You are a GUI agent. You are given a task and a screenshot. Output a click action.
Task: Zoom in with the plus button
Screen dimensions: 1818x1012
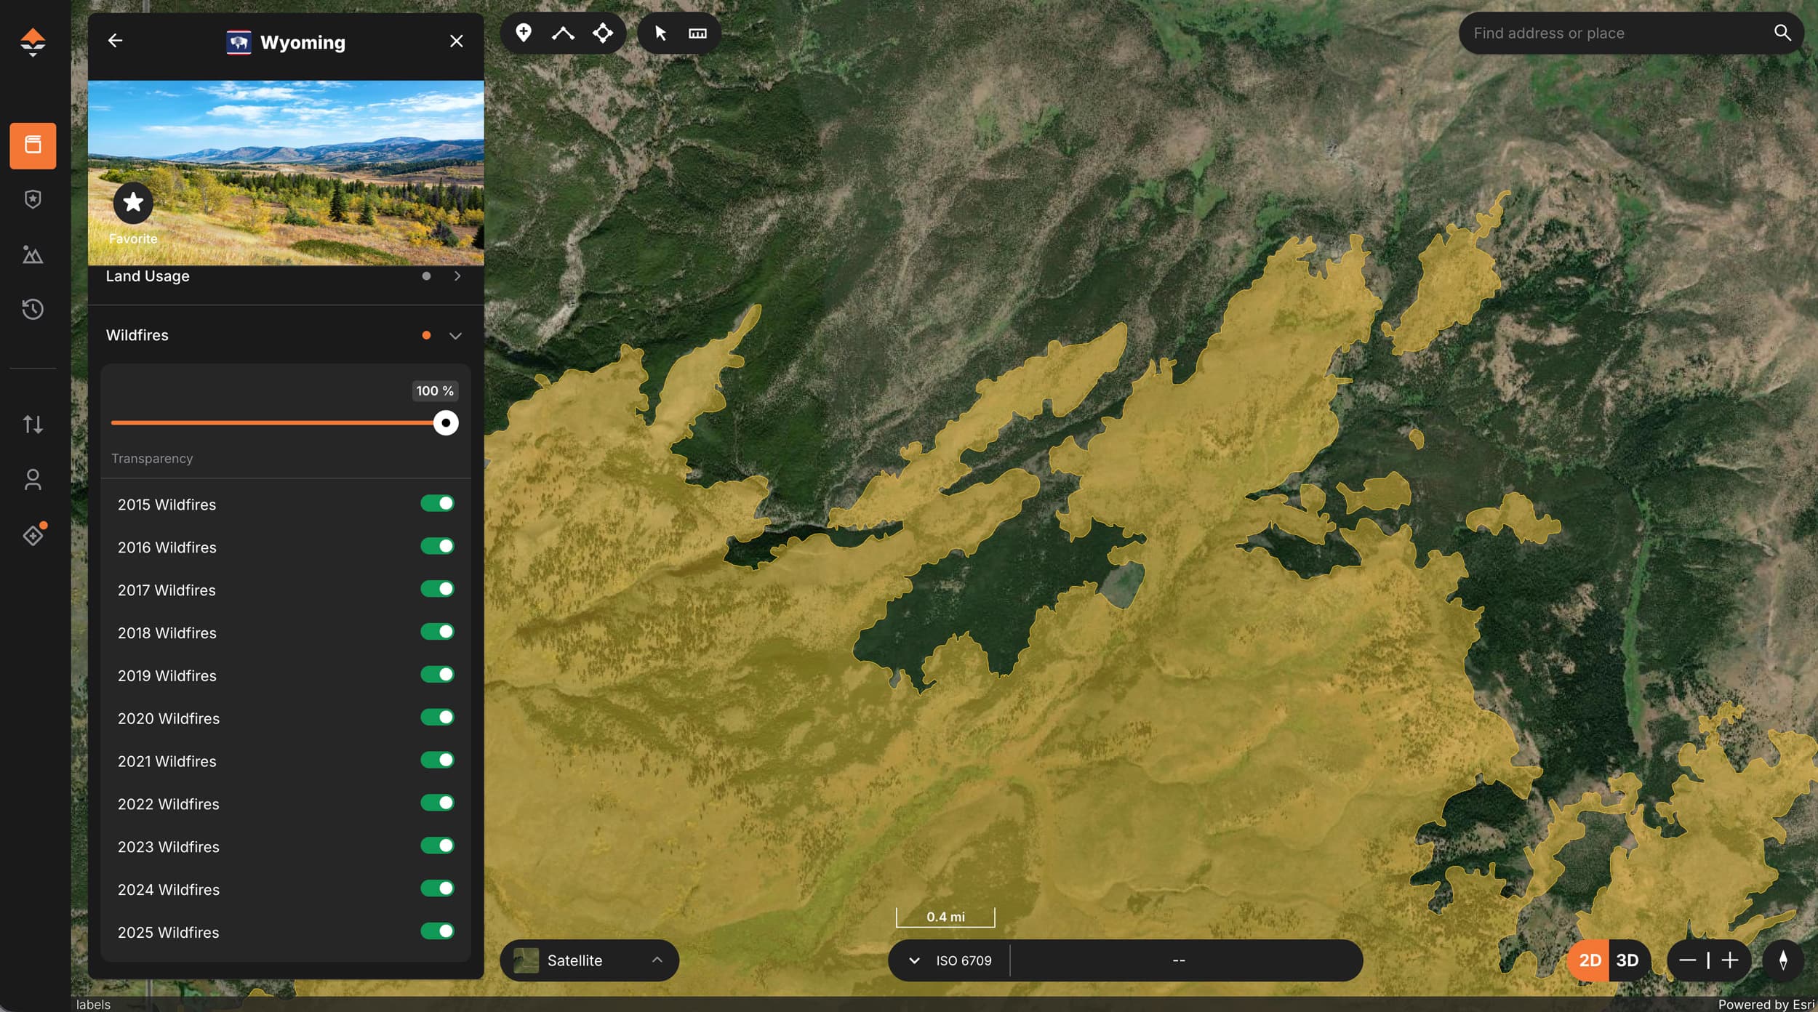[x=1730, y=960]
